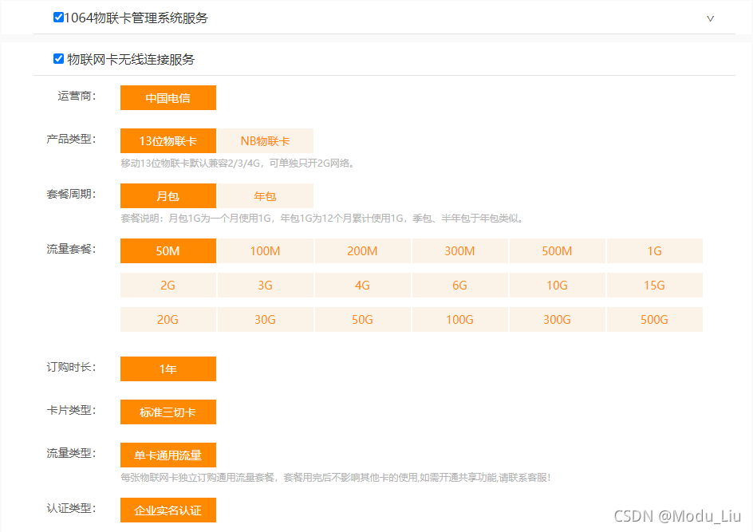753x532 pixels.
Task: Pick the 500M data plan
Action: (x=557, y=251)
